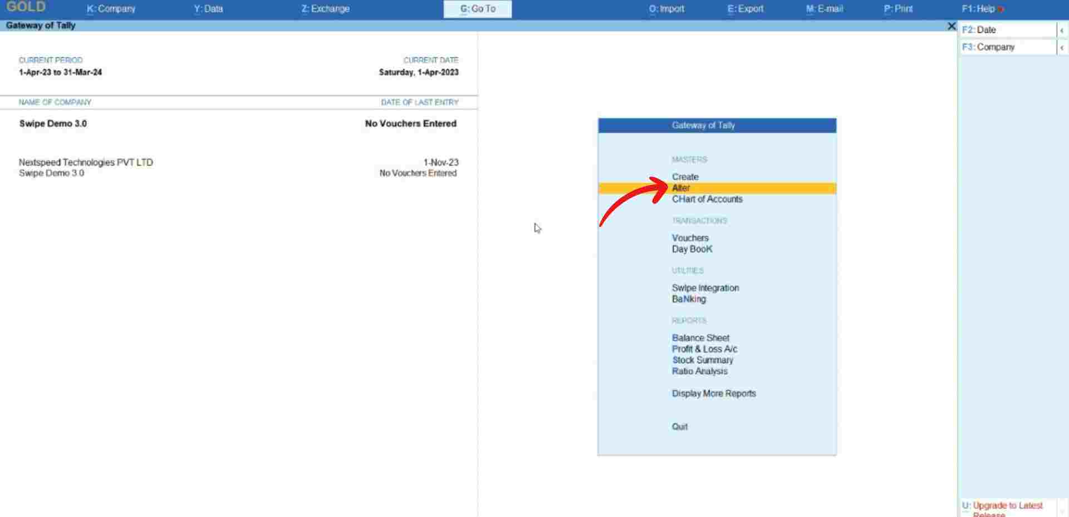Viewport: 1069px width, 517px height.
Task: Click Upgrade to Latest Release
Action: [1007, 509]
